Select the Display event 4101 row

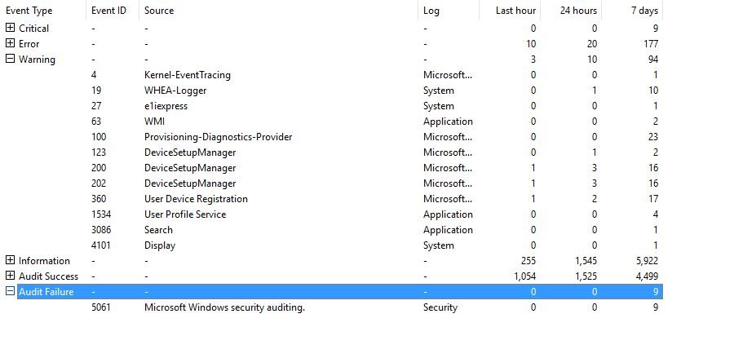[x=331, y=245]
